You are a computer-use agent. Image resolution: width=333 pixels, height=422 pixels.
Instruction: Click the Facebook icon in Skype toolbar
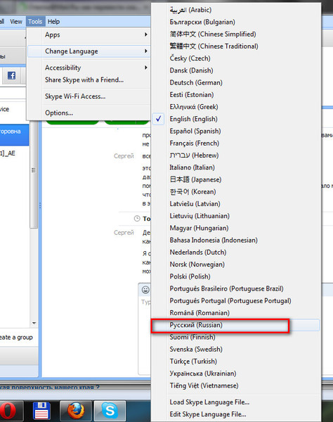11,76
